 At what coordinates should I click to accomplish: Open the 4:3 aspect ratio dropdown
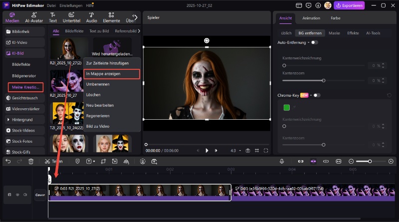(235, 151)
